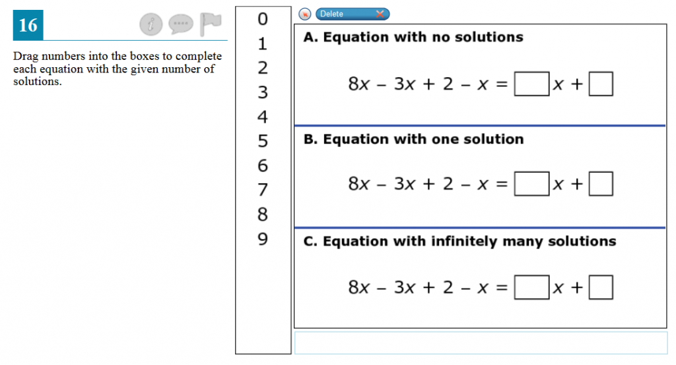676x365 pixels.
Task: Select number 4 in the number list
Action: pos(263,117)
